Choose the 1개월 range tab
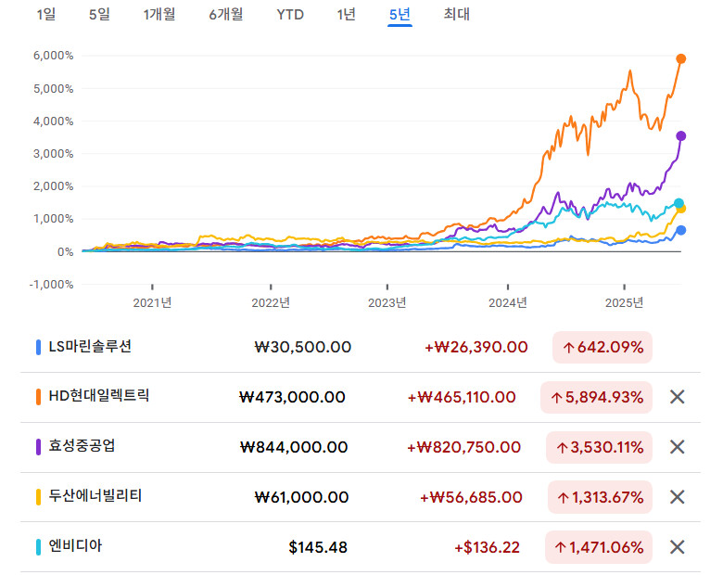 tap(159, 15)
